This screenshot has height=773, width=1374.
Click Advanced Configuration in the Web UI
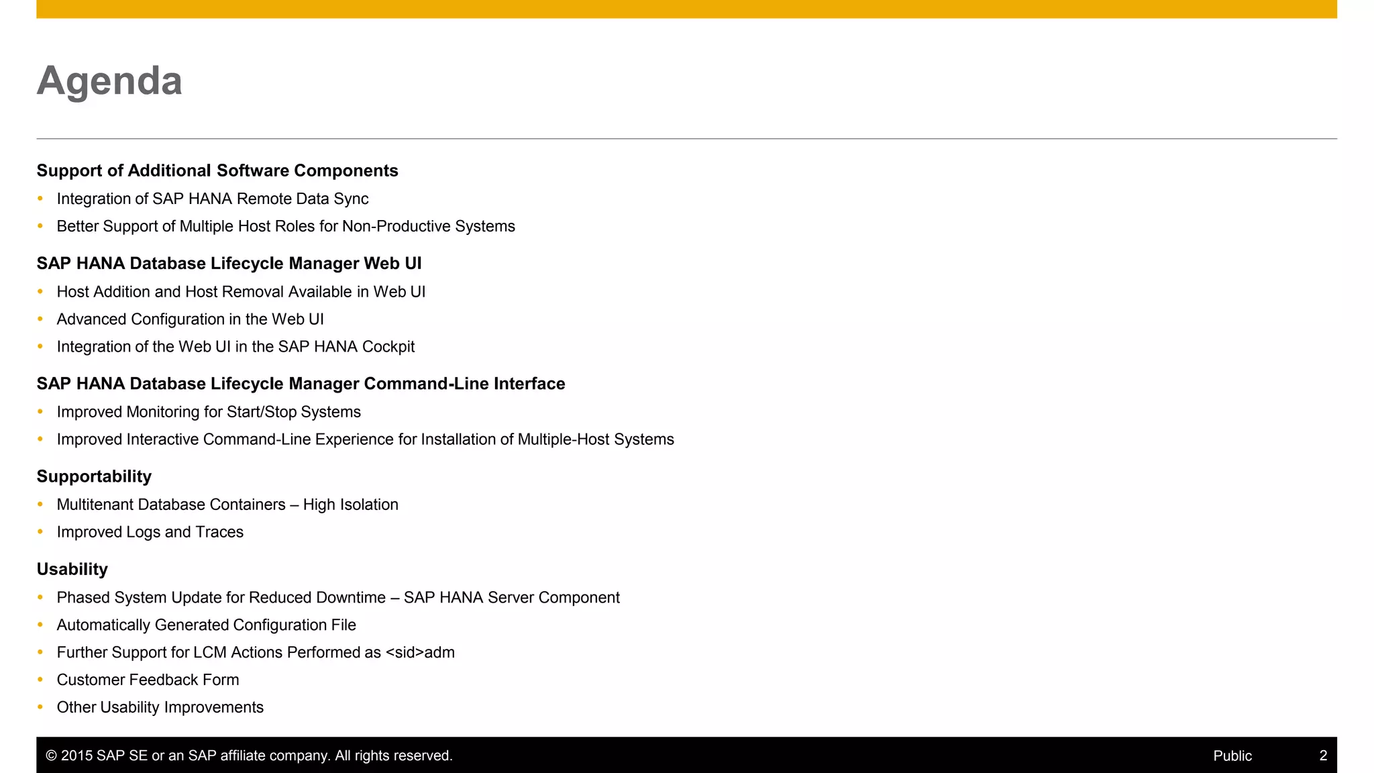(191, 319)
